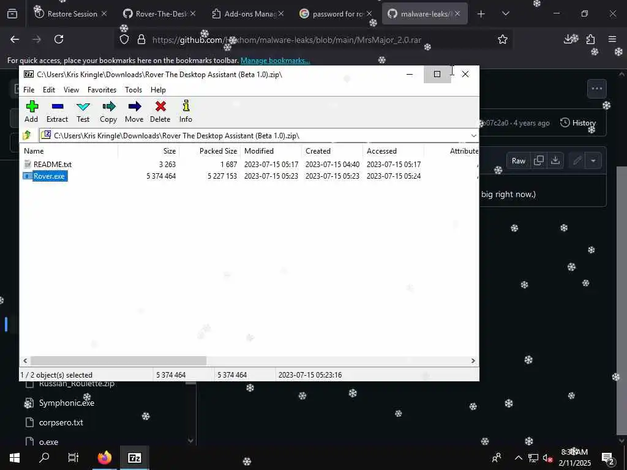
Task: Open a new Firefox tab
Action: (x=481, y=14)
